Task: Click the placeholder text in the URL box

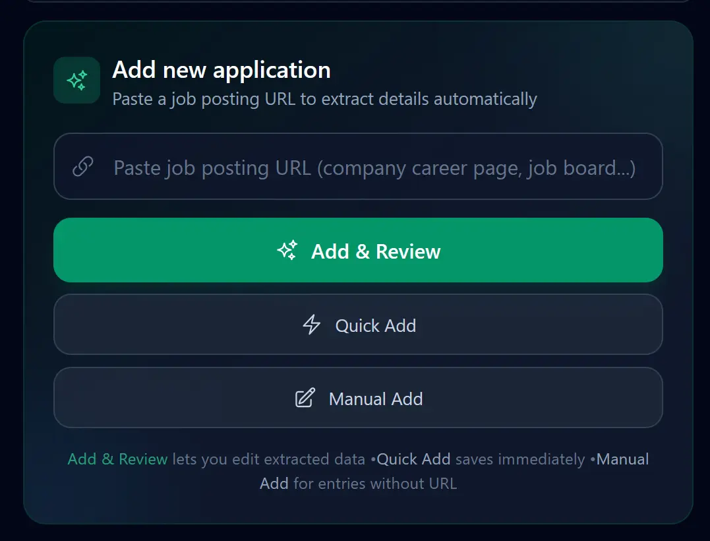Action: (x=374, y=168)
